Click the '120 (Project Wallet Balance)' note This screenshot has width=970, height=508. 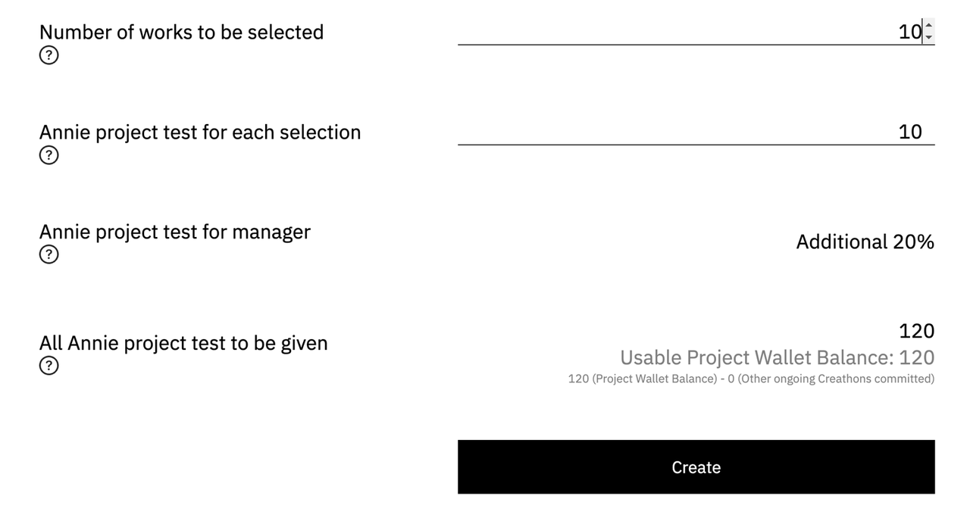pos(641,379)
